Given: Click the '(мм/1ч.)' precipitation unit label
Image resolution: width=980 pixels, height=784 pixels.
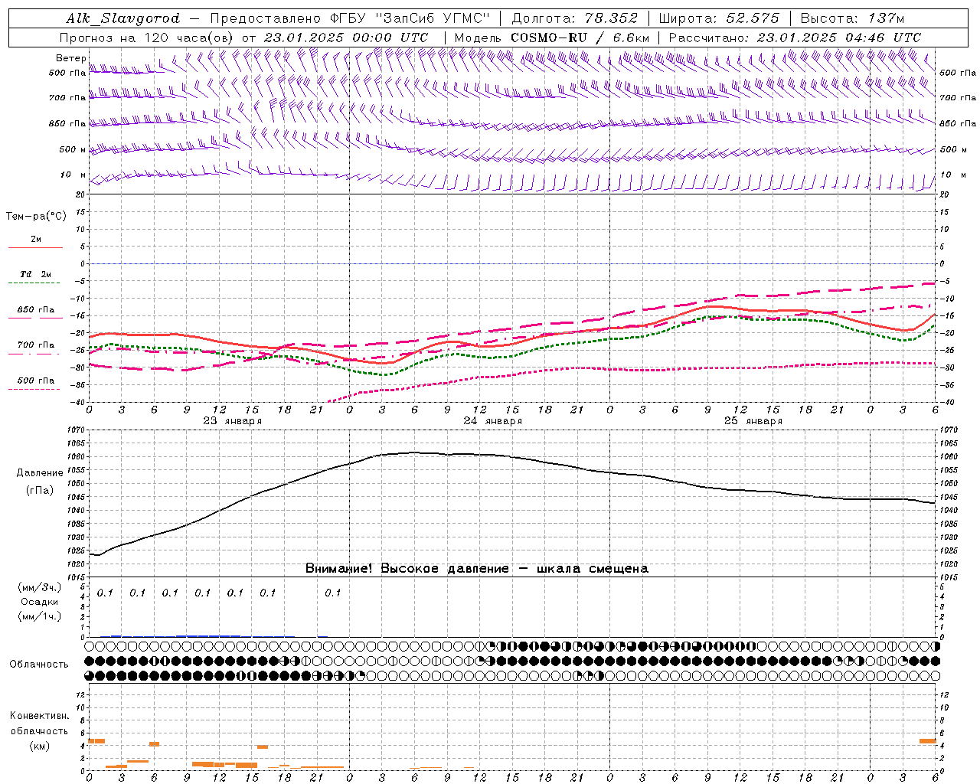Looking at the screenshot, I should [x=39, y=616].
